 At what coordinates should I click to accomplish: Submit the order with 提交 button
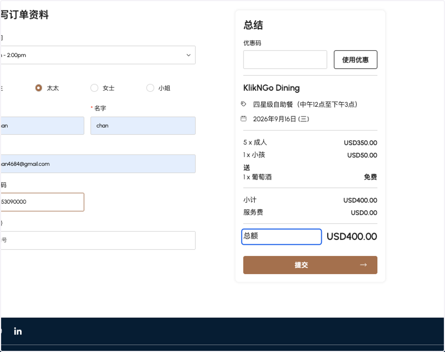[x=310, y=265]
